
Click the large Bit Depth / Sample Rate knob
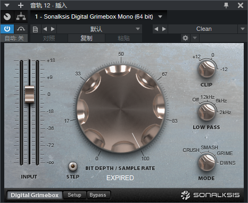coord(121,109)
